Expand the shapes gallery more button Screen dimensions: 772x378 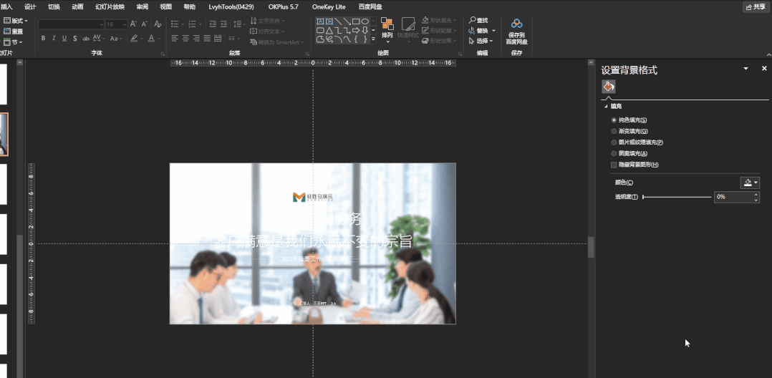pyautogui.click(x=373, y=39)
